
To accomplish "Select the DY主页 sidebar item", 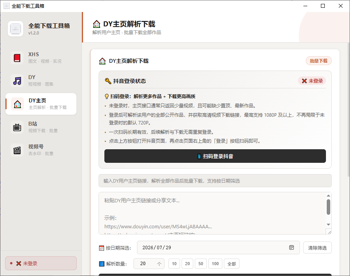I will pos(41,104).
